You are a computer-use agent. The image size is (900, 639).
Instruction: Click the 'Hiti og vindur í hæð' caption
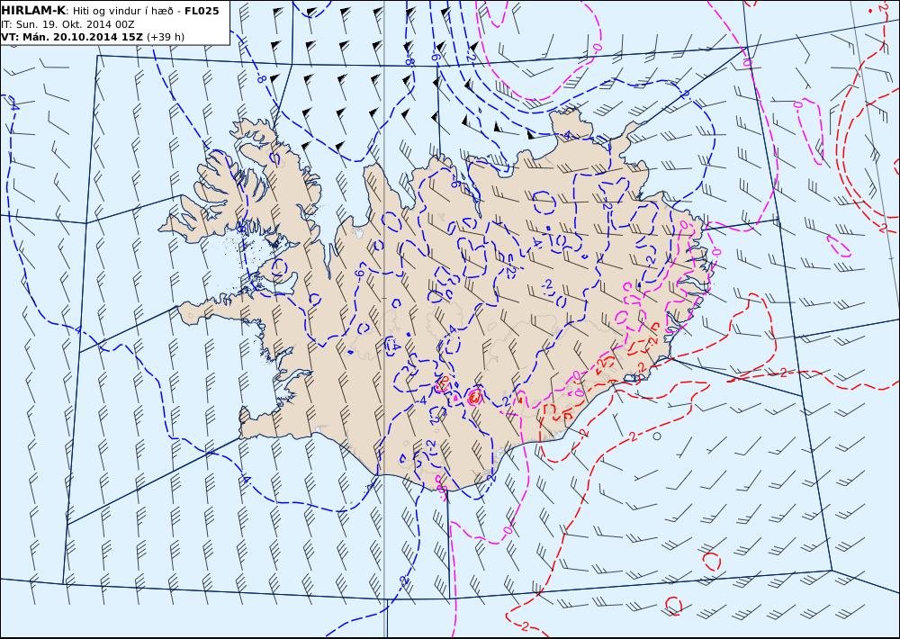coord(121,11)
